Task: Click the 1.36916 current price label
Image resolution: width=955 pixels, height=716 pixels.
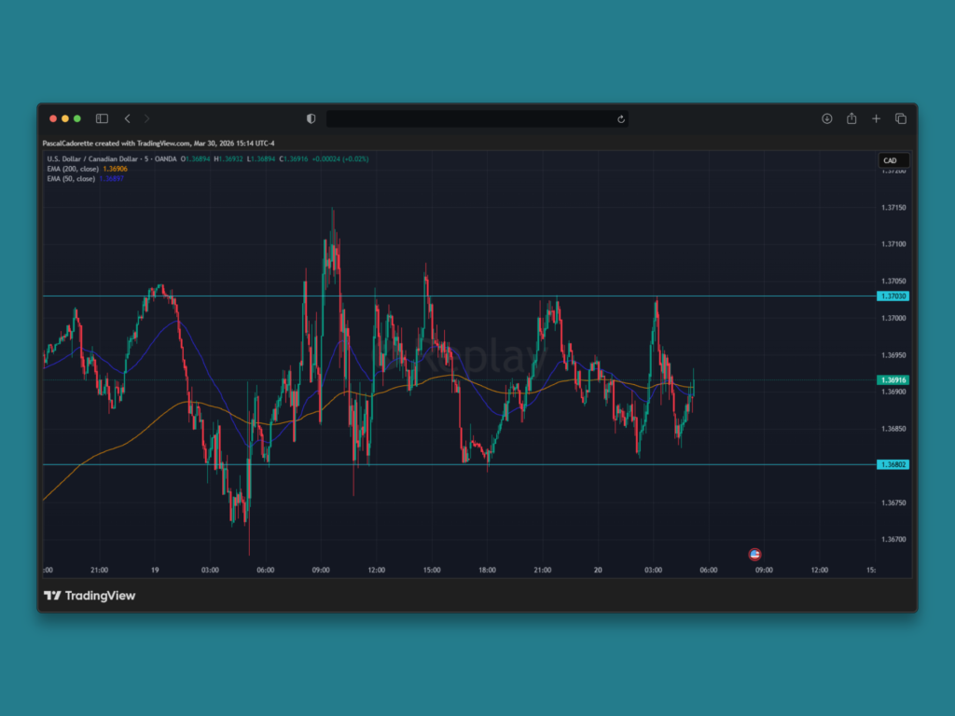Action: pyautogui.click(x=893, y=380)
